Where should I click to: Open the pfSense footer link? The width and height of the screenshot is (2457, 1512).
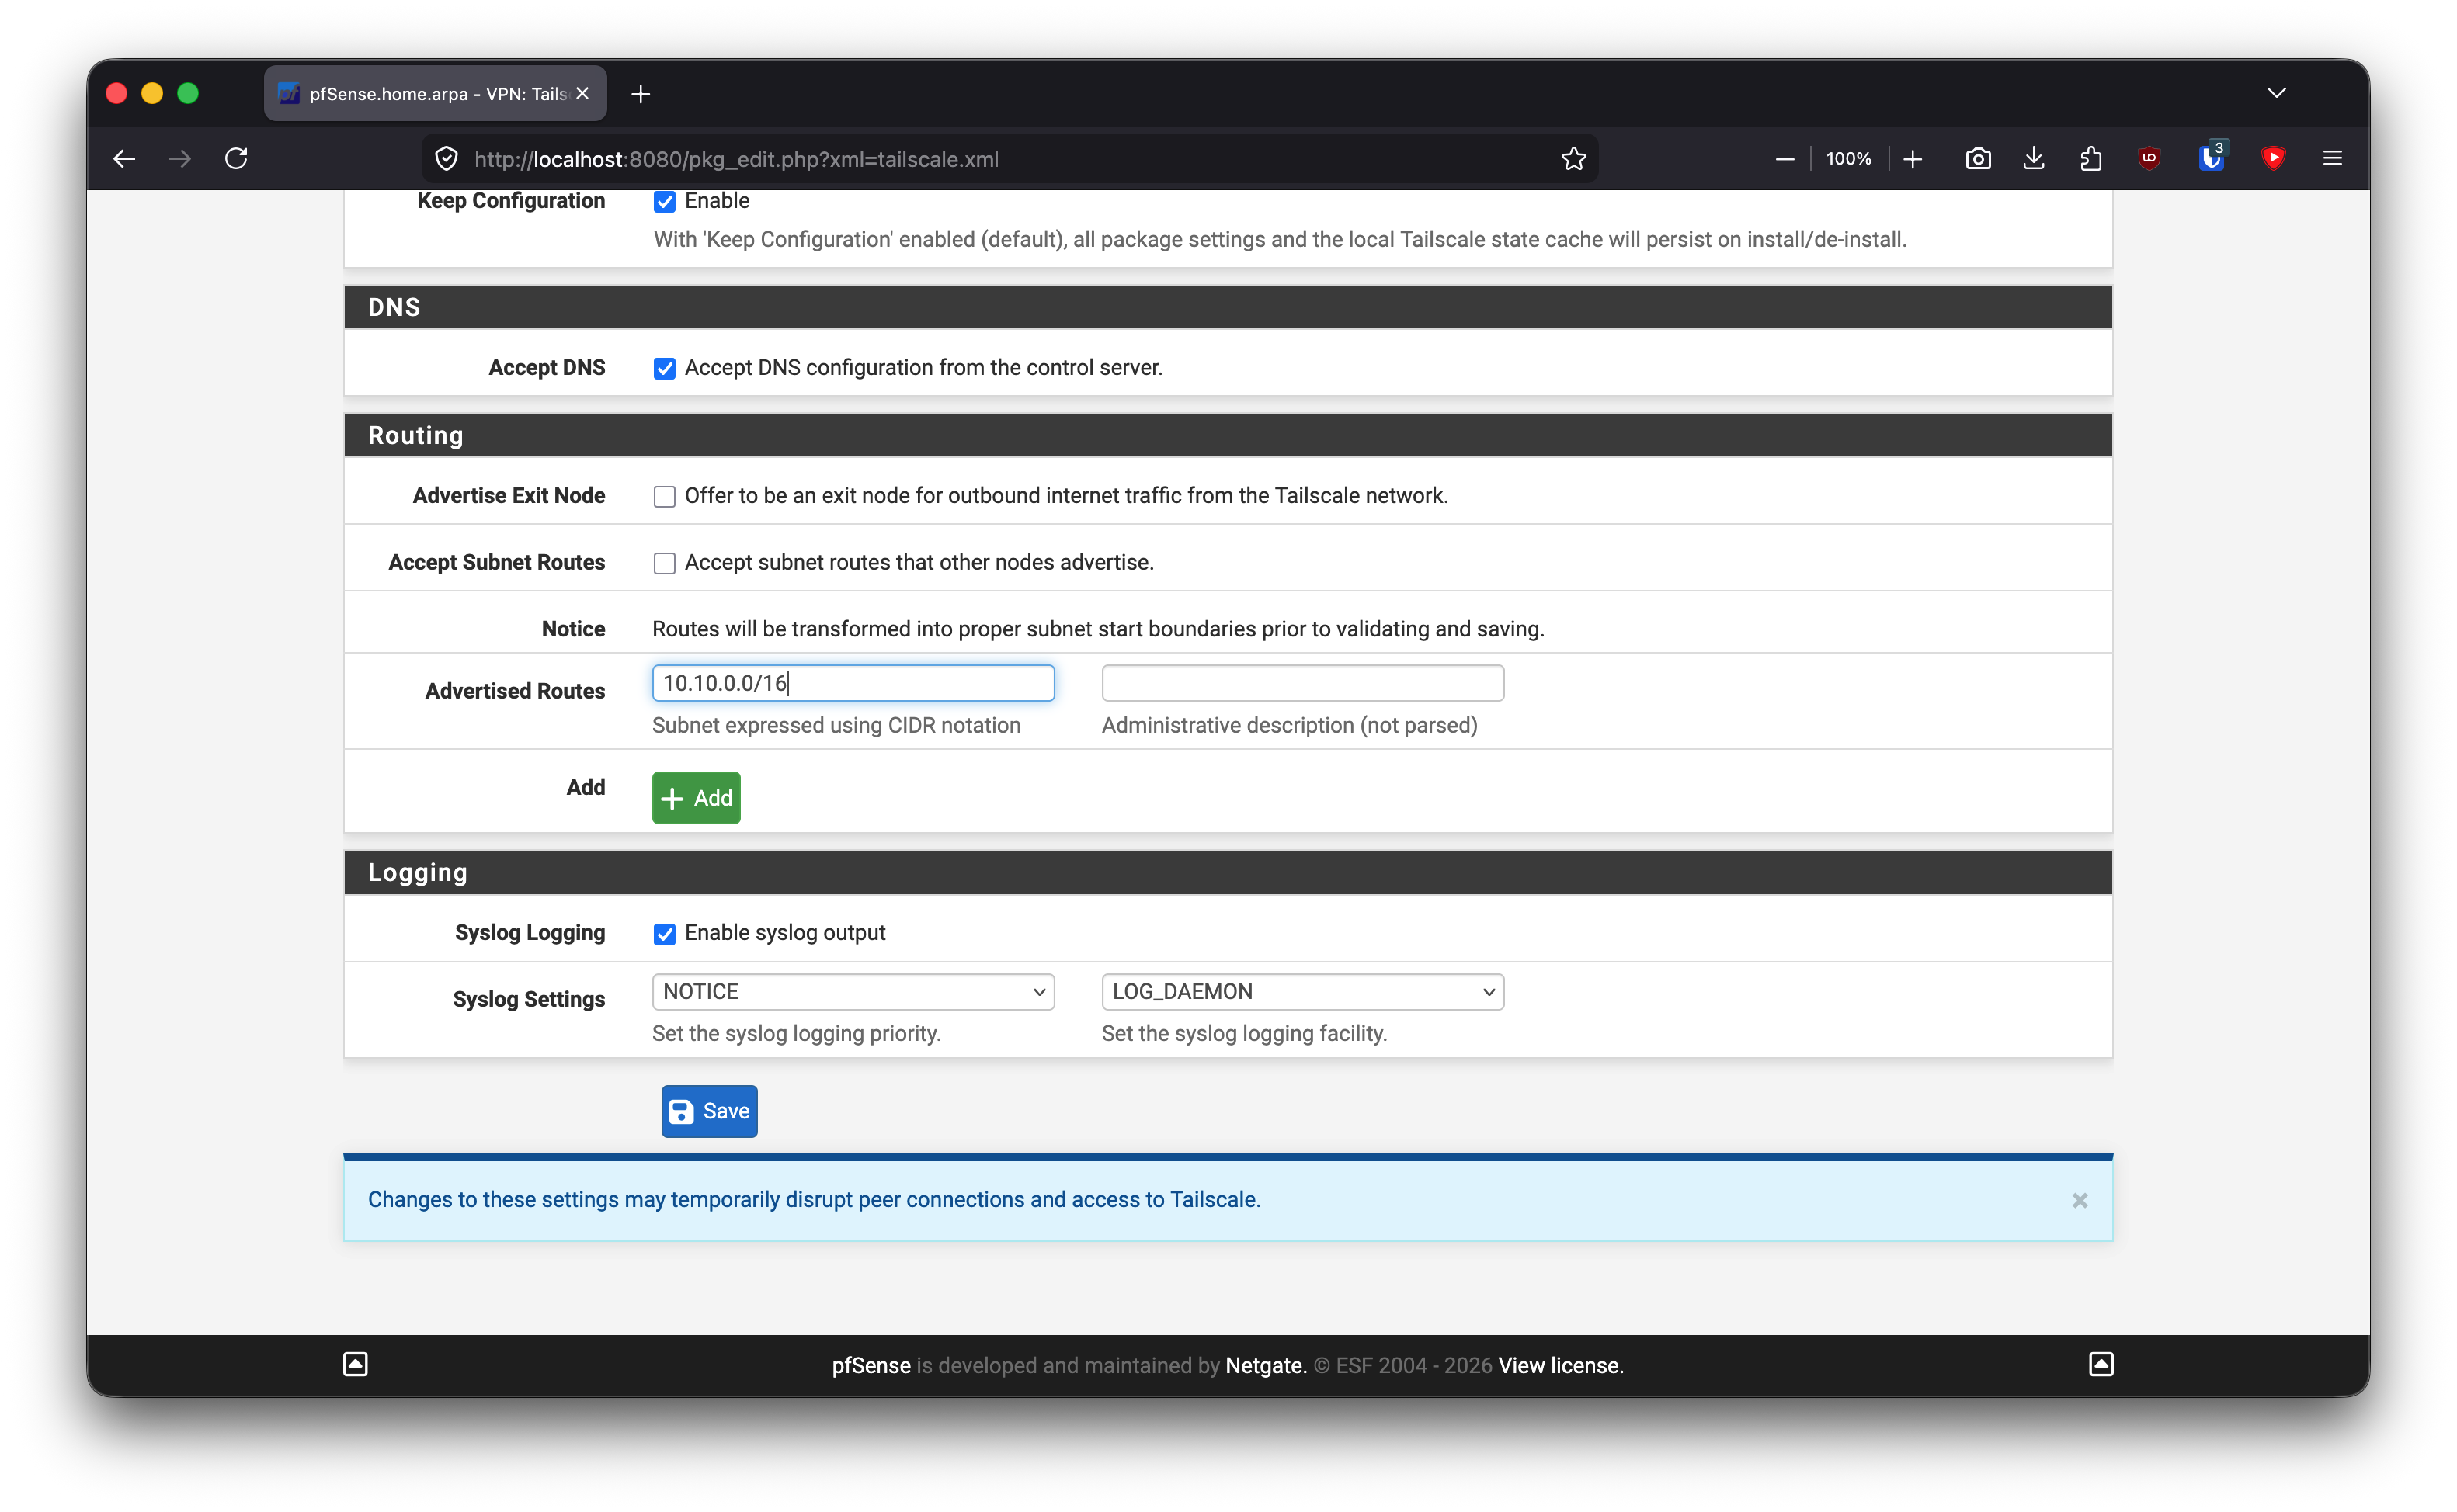tap(871, 1365)
